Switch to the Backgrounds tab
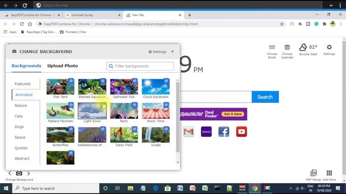Image resolution: width=346 pixels, height=194 pixels. click(x=26, y=66)
